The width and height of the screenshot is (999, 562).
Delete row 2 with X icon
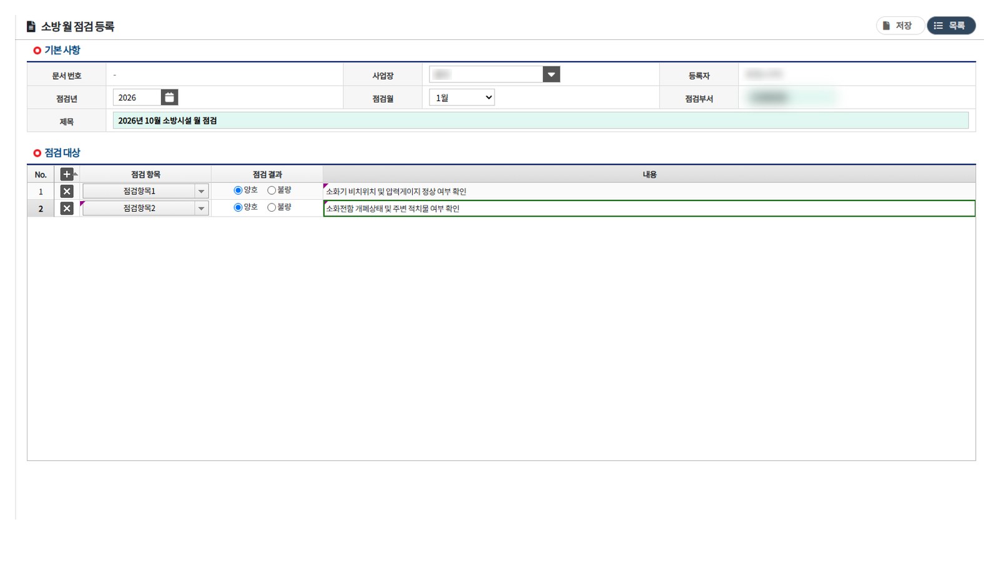pos(67,209)
